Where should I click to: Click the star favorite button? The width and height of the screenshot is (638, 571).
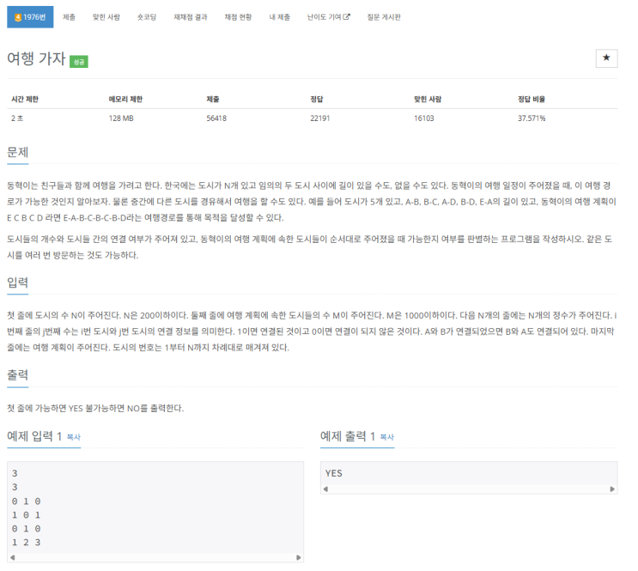coord(606,58)
